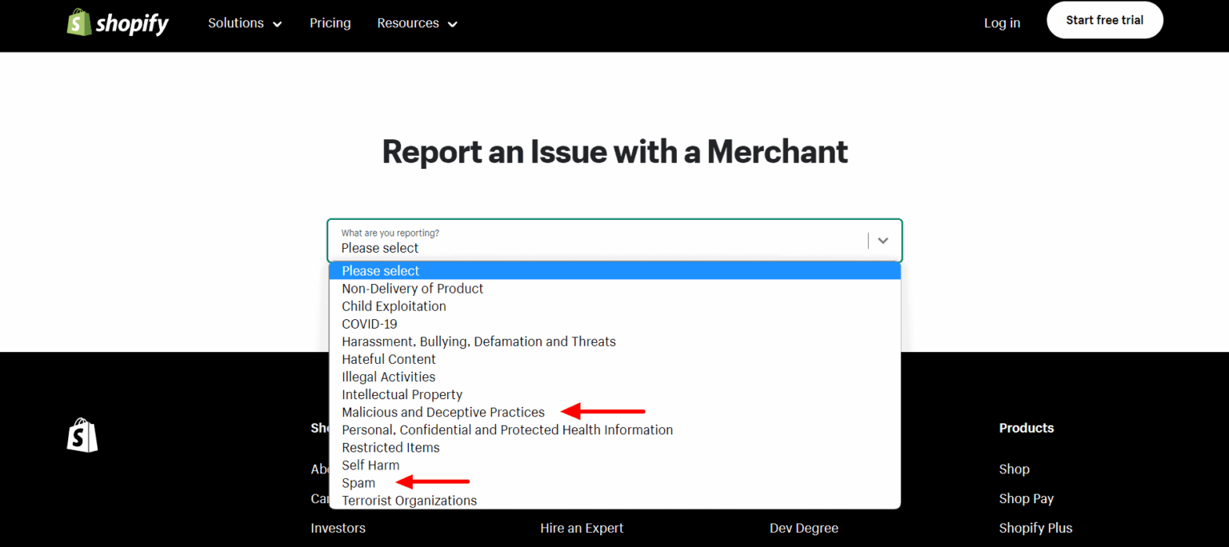Image resolution: width=1229 pixels, height=547 pixels.
Task: Select Intellectual Property from the list
Action: [x=402, y=394]
